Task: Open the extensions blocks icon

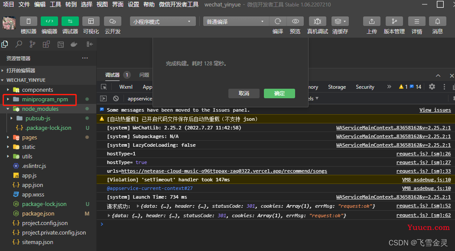Action: [46, 44]
